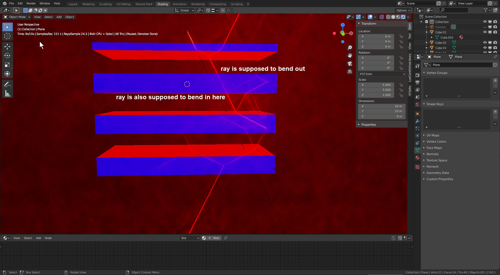Toggle the Collection checkbox in the outliner
Viewport: 500px width, 275px height.
[x=427, y=22]
